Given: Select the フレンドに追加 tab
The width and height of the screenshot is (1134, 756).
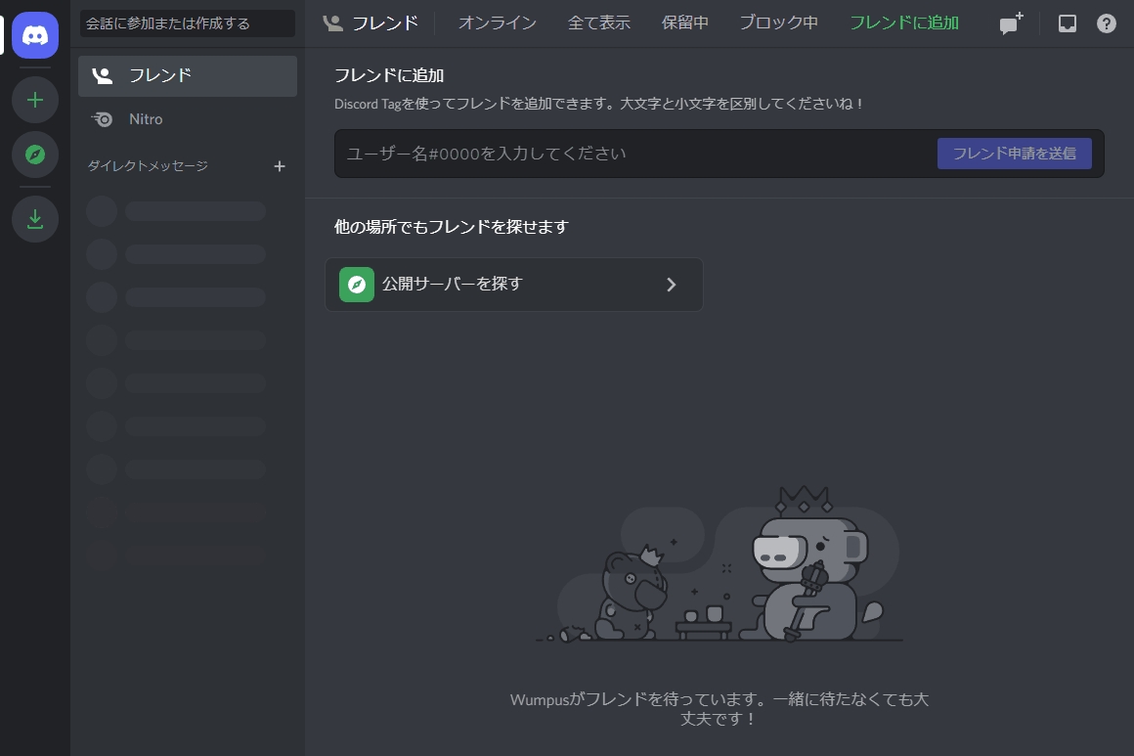Looking at the screenshot, I should pos(904,23).
